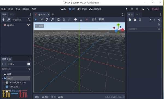Screen dimensions: 164x99
Task: Select default_env.tres file
Action: pyautogui.click(x=17, y=82)
